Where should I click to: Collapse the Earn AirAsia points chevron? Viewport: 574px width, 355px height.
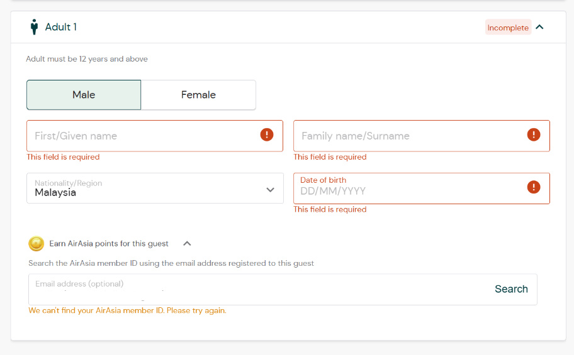click(187, 244)
